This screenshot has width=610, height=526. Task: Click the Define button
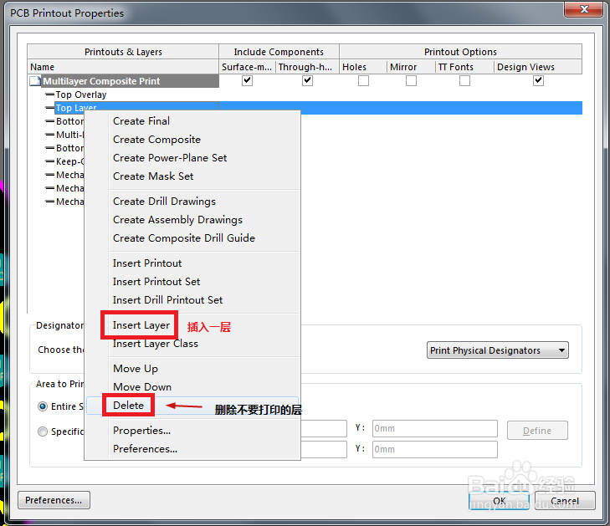click(x=537, y=431)
